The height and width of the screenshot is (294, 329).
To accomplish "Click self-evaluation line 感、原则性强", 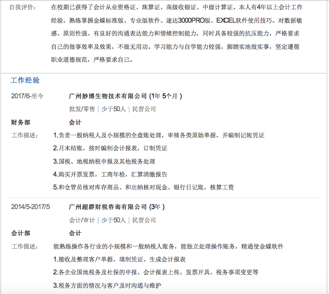I will point(175,33).
